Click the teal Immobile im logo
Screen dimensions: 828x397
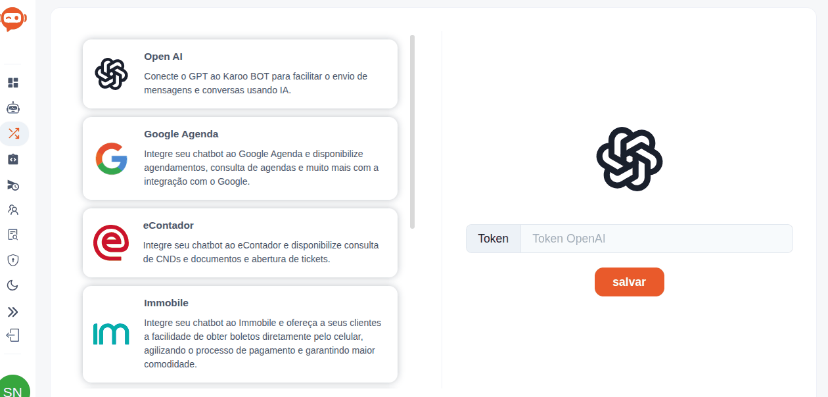point(110,334)
